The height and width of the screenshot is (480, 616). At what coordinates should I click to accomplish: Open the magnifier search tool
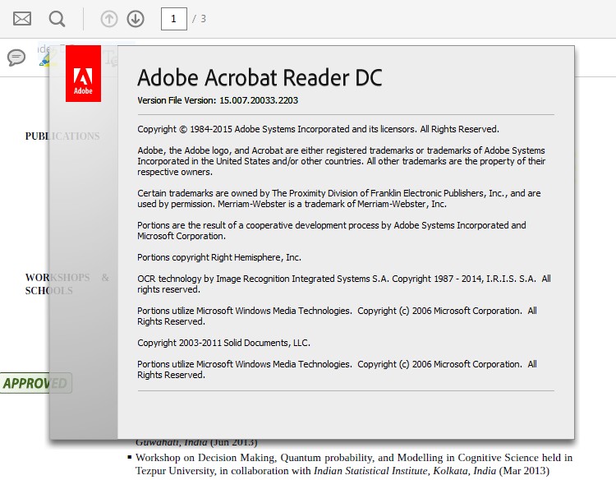click(x=57, y=19)
